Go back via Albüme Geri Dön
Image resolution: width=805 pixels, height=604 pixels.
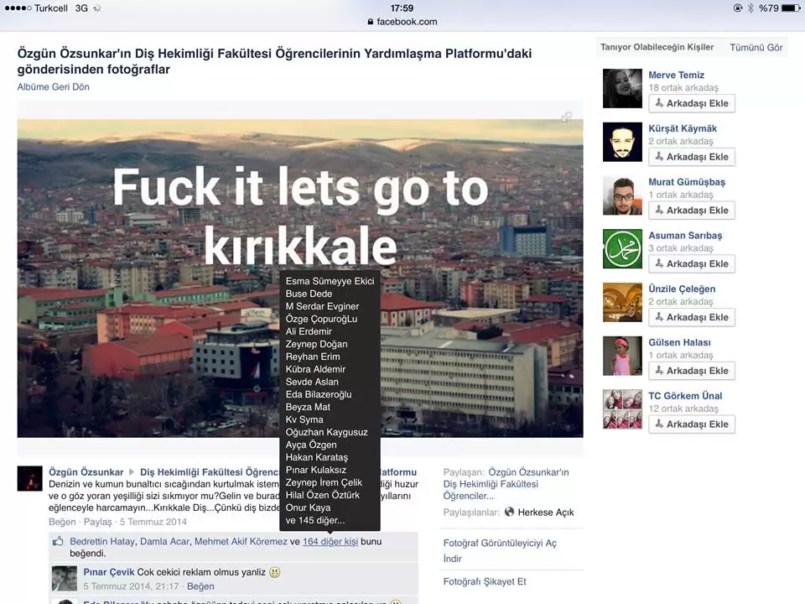click(53, 87)
